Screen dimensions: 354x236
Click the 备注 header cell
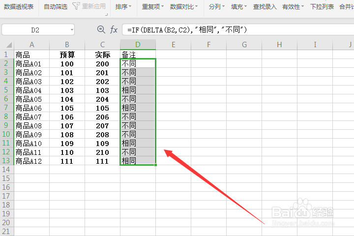pos(138,55)
